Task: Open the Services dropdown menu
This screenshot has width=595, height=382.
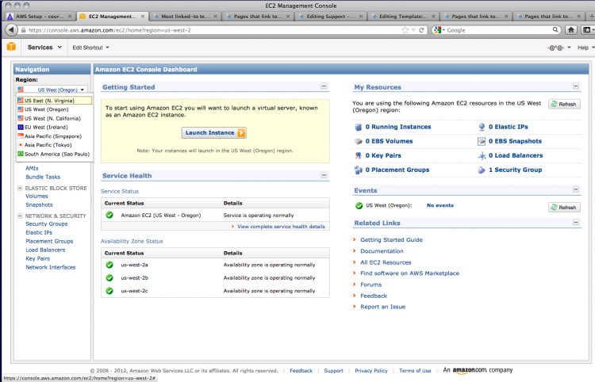Action: pos(44,48)
